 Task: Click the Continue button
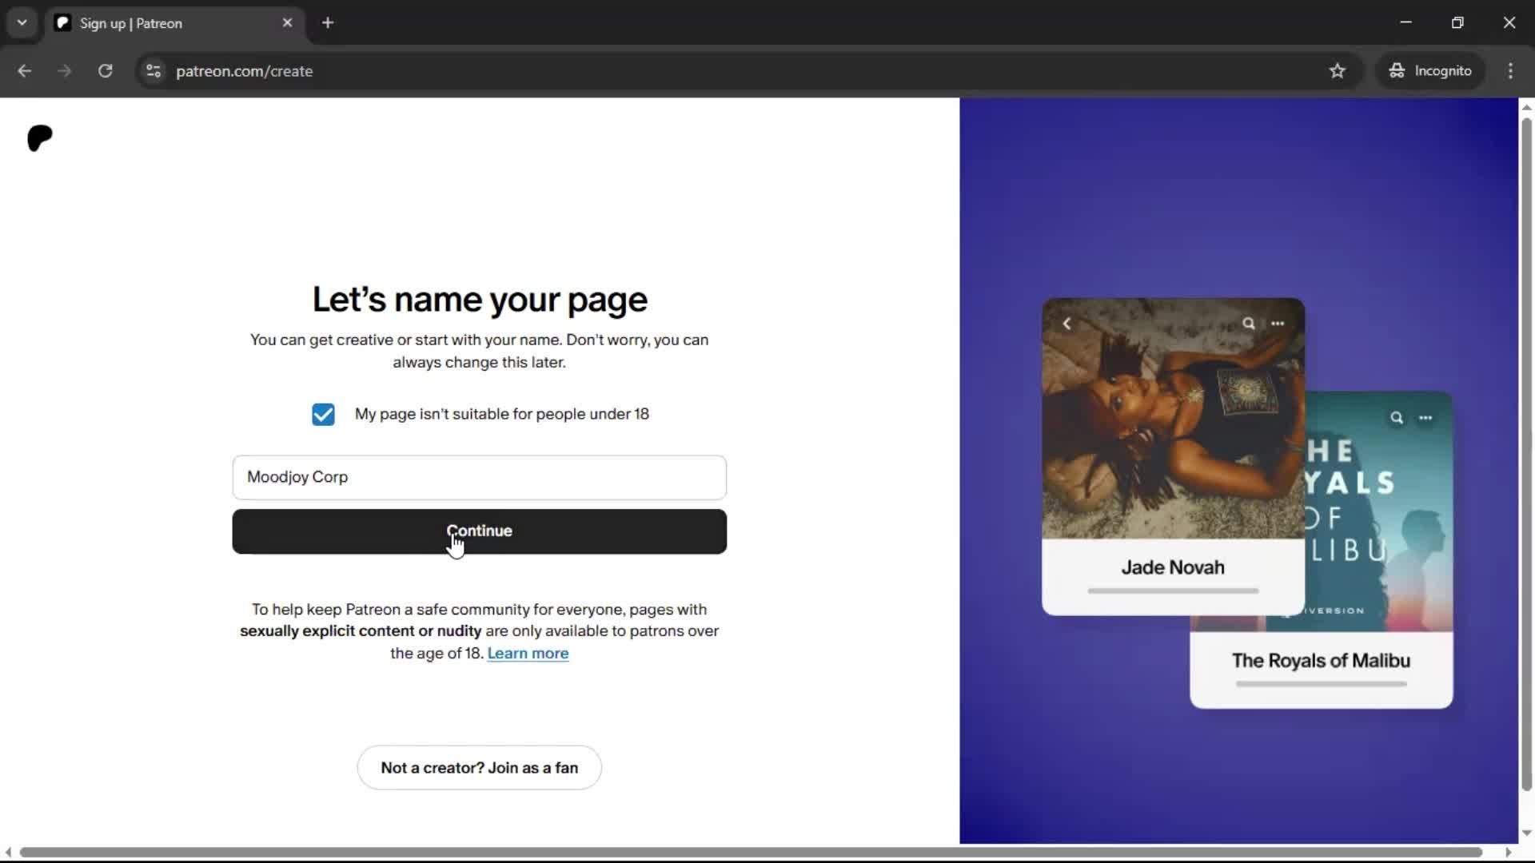pyautogui.click(x=479, y=531)
